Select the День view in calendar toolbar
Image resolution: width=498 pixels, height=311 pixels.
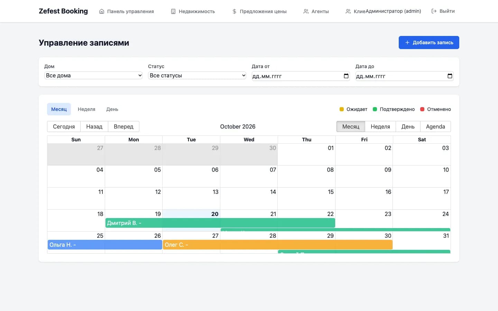408,126
